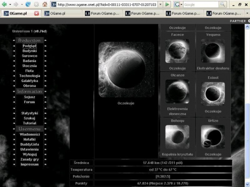
Task: Open back history dropdown arrow
Action: click(x=10, y=4)
